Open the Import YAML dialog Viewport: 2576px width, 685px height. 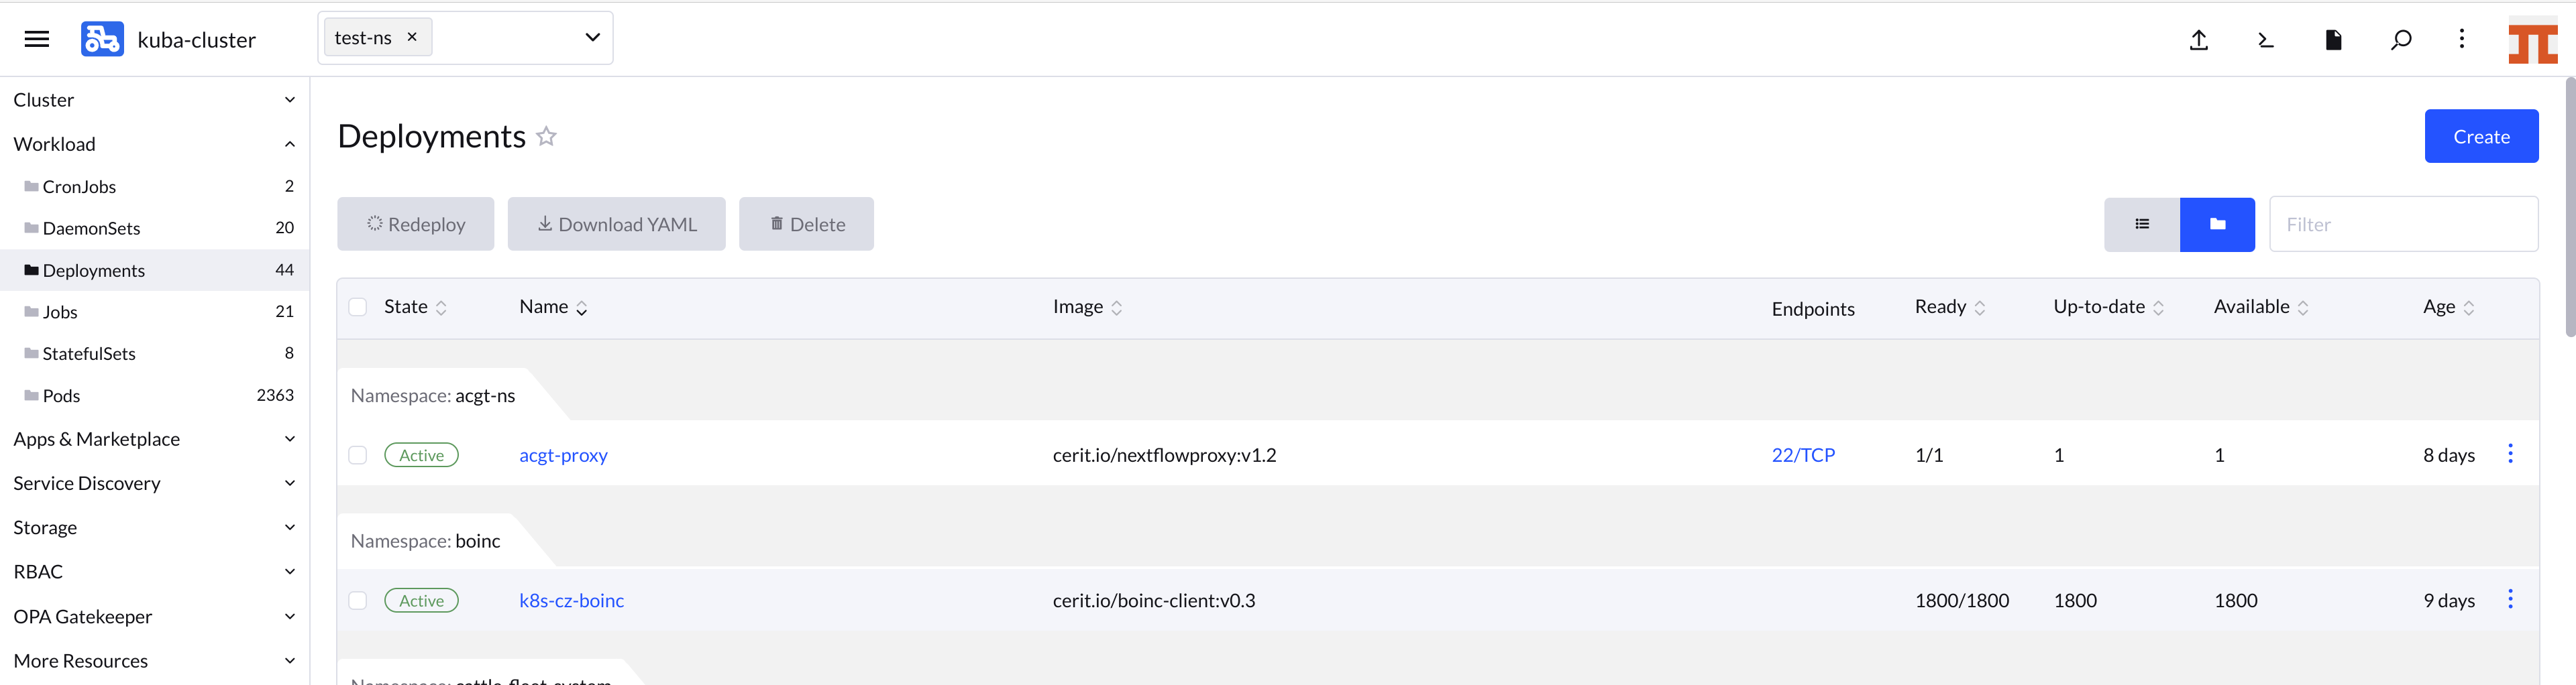[x=2198, y=39]
